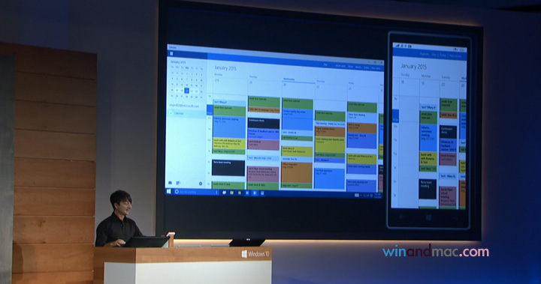This screenshot has width=541, height=284.
Task: Open the hamburger menu in desktop Calendar
Action: (x=171, y=54)
